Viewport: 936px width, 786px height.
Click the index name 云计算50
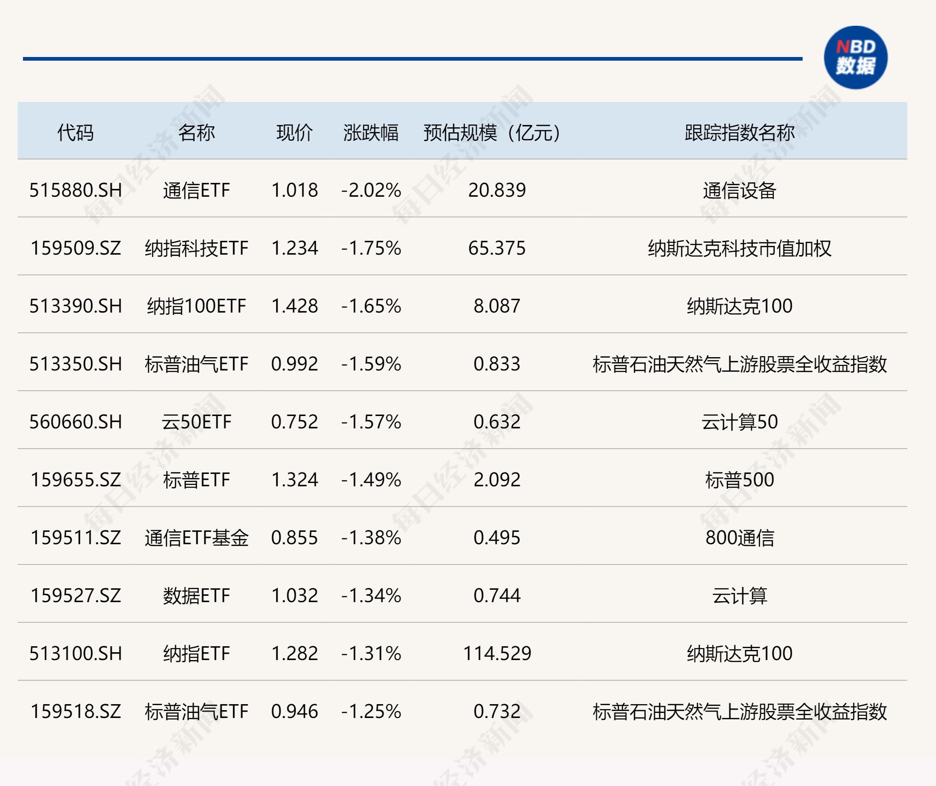tap(740, 422)
